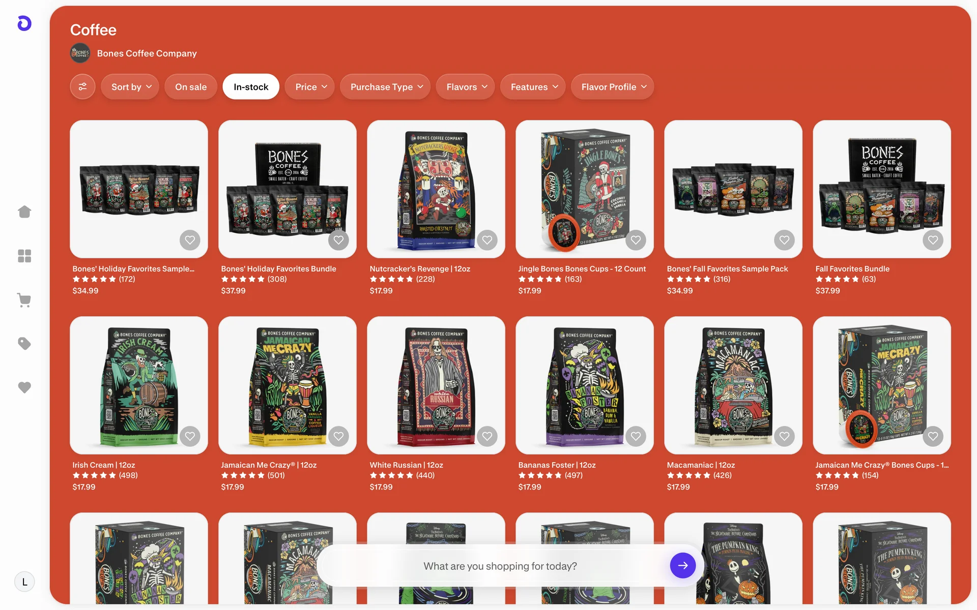Image resolution: width=977 pixels, height=610 pixels.
Task: Open the home icon in sidebar
Action: pyautogui.click(x=24, y=211)
